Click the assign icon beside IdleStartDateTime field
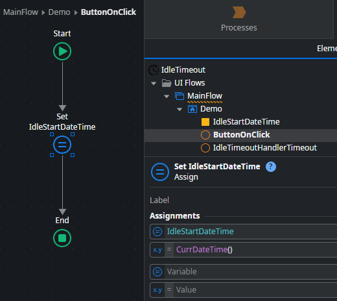The height and width of the screenshot is (301, 337). pos(157,232)
